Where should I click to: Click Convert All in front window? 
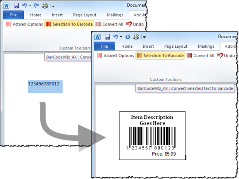click(x=200, y=56)
